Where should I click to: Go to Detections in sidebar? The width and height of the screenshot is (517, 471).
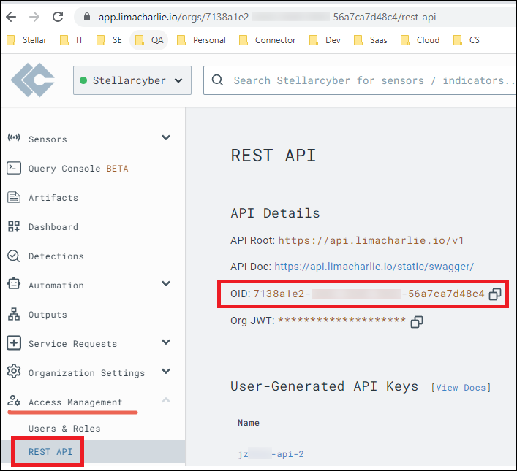pyautogui.click(x=56, y=256)
